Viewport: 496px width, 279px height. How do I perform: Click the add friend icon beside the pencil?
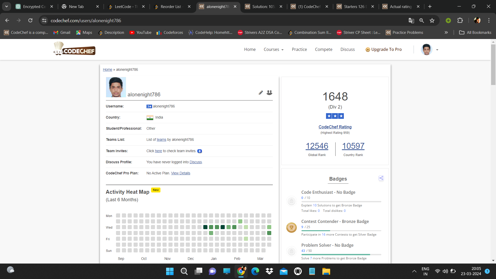(269, 92)
